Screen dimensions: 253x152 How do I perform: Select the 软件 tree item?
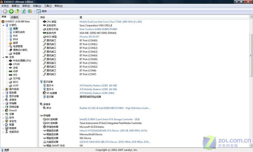point(12,118)
